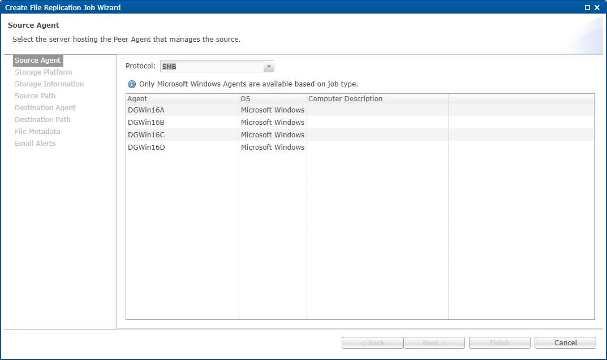The image size is (607, 360).
Task: Click Microsoft Windows cell for DGWin16D
Action: pyautogui.click(x=273, y=148)
